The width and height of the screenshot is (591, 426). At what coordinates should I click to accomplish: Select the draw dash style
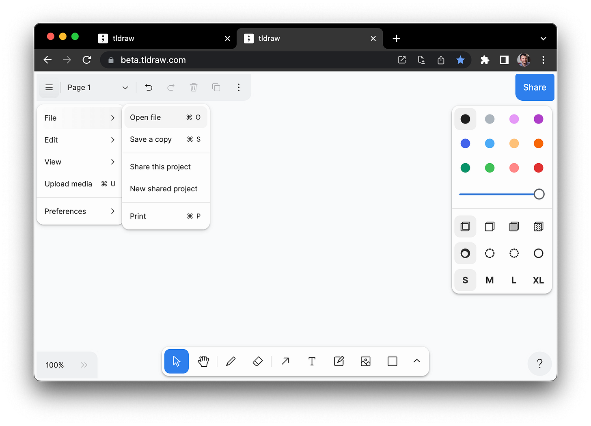pos(465,253)
